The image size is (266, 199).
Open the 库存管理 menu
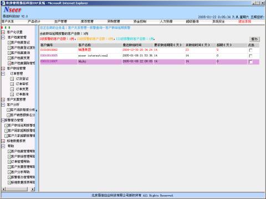coord(87,22)
